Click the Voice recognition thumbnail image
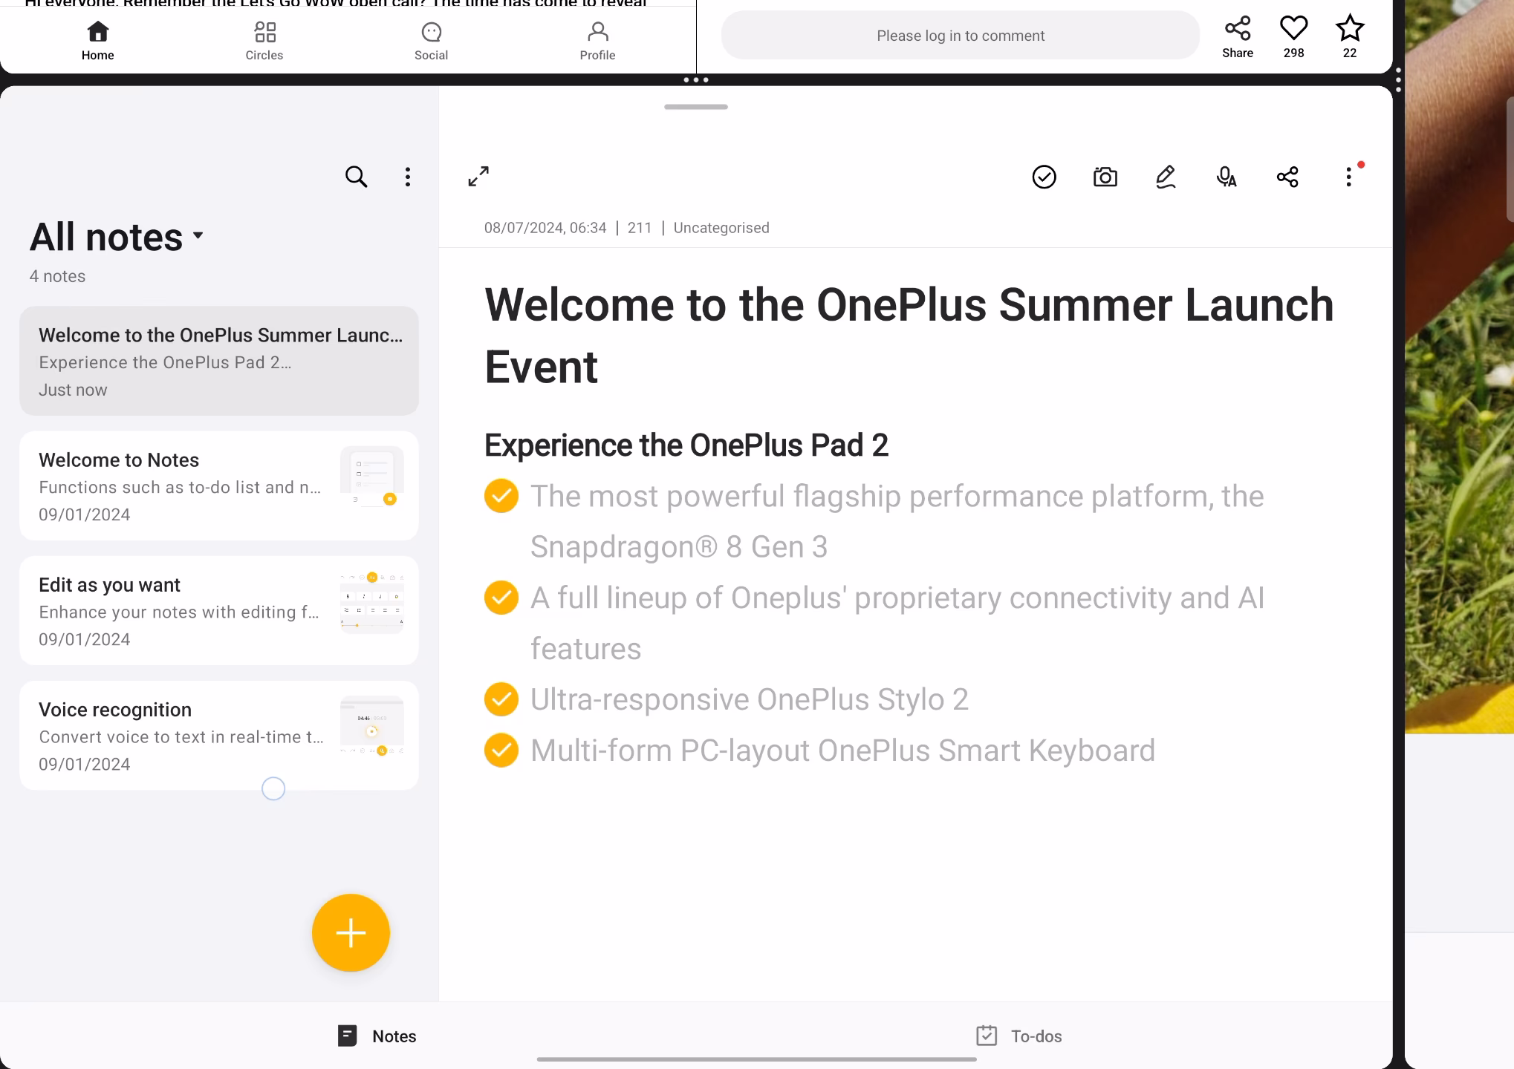Screen dimensions: 1514x1069 pos(372,727)
